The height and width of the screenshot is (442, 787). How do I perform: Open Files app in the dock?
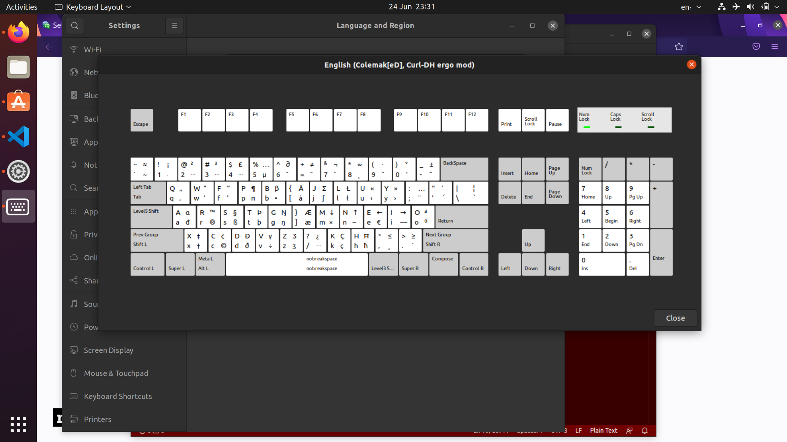point(18,67)
